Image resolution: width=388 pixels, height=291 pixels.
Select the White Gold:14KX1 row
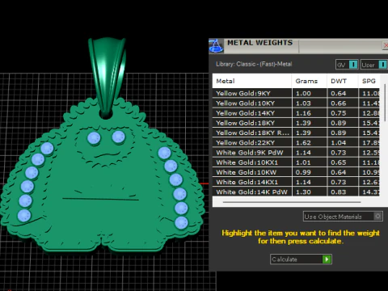[296, 182]
